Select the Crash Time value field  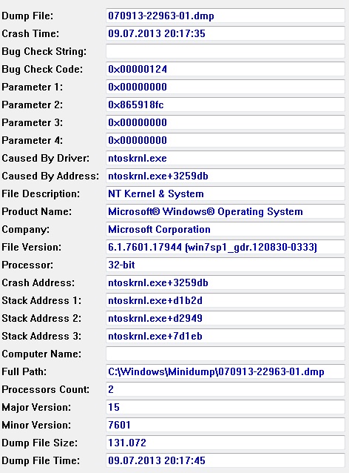pyautogui.click(x=226, y=33)
